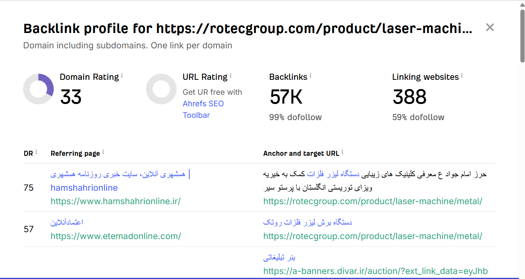The image size is (525, 279).
Task: Close the backlink profile modal
Action: 490,27
